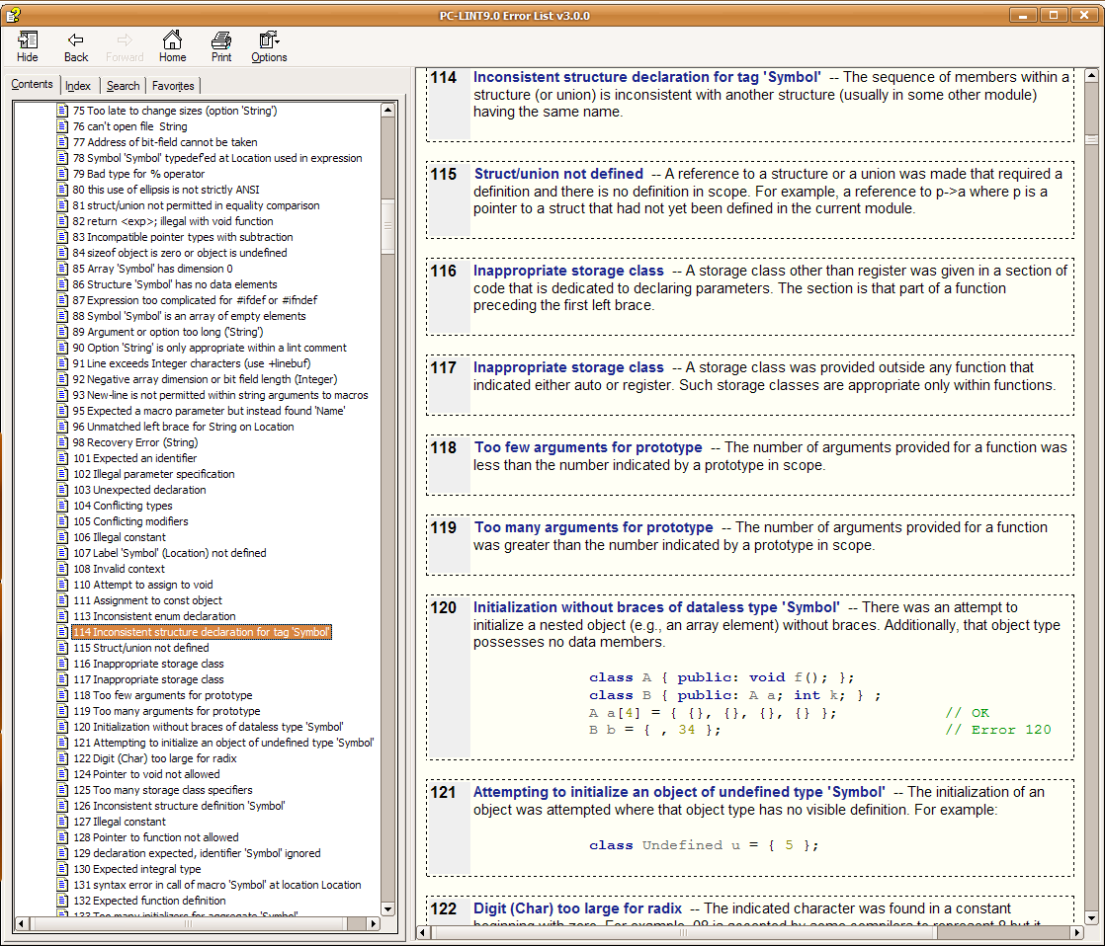Click page icon beside '125 Too many storage class specifiers'
Viewport: 1105px width, 946px height.
click(62, 790)
